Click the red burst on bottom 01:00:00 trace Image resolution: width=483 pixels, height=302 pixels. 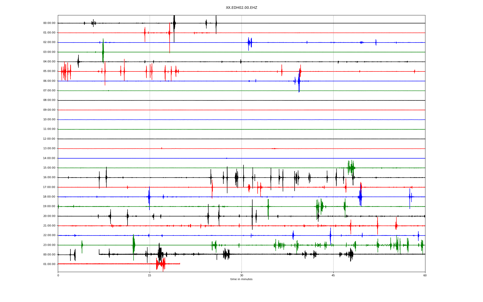(x=161, y=264)
